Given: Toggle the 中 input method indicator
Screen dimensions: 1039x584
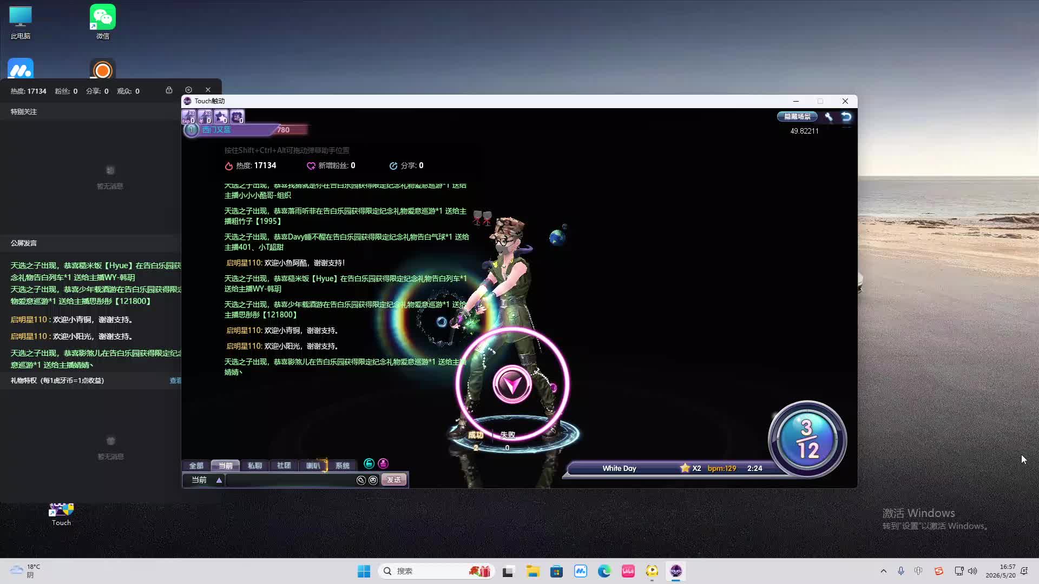Looking at the screenshot, I should click(x=918, y=571).
